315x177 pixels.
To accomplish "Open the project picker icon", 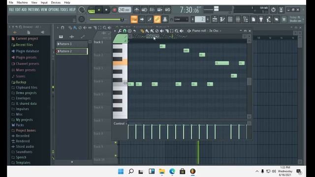I will click(253, 19).
